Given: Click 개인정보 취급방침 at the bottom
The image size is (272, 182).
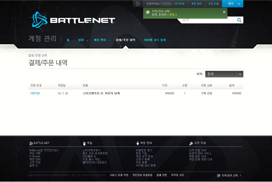Looking at the screenshot, I should pos(143,175).
